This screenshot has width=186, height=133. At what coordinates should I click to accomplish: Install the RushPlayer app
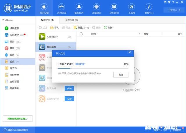pyautogui.click(x=69, y=99)
